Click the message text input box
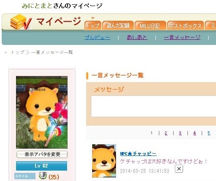The image size is (216, 181). [x=154, y=106]
